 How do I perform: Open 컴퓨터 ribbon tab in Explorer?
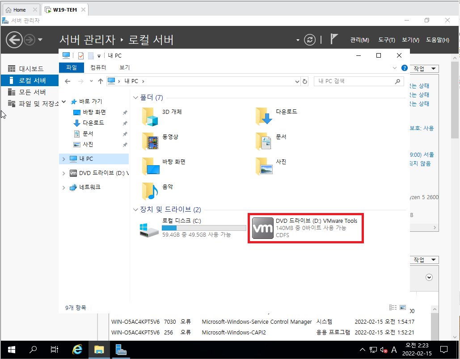(x=98, y=67)
